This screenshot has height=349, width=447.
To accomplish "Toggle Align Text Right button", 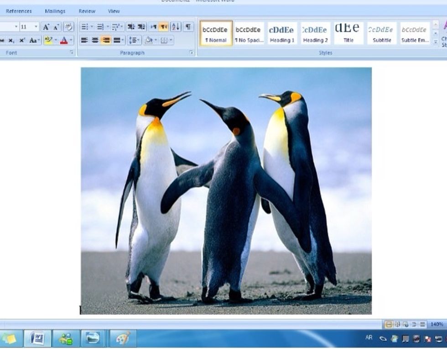I will [106, 41].
